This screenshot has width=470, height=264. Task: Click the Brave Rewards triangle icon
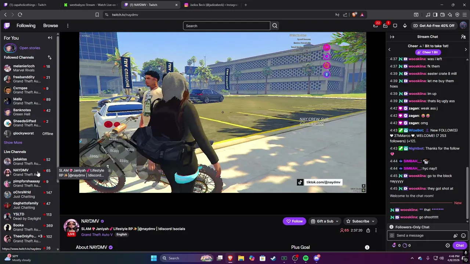tap(362, 15)
